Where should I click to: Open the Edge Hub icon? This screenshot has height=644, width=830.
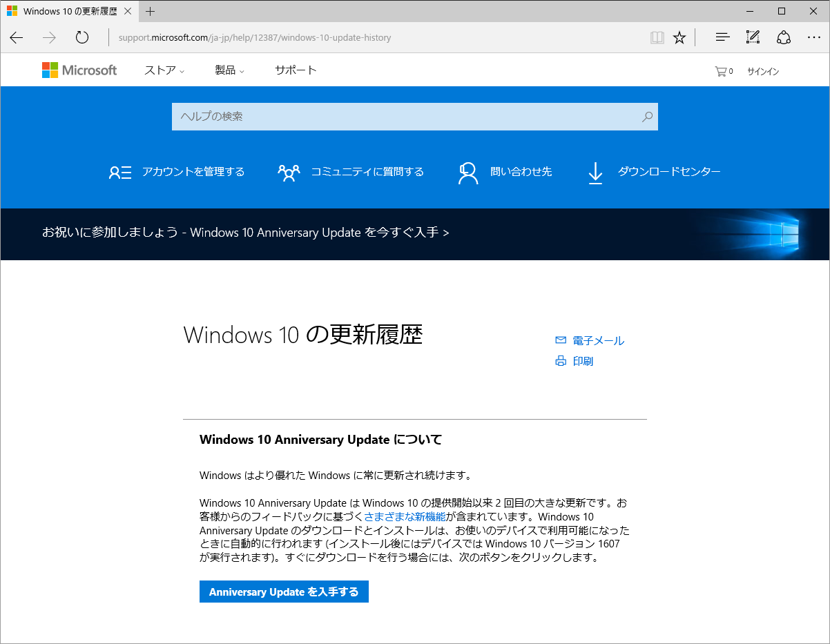tap(722, 37)
